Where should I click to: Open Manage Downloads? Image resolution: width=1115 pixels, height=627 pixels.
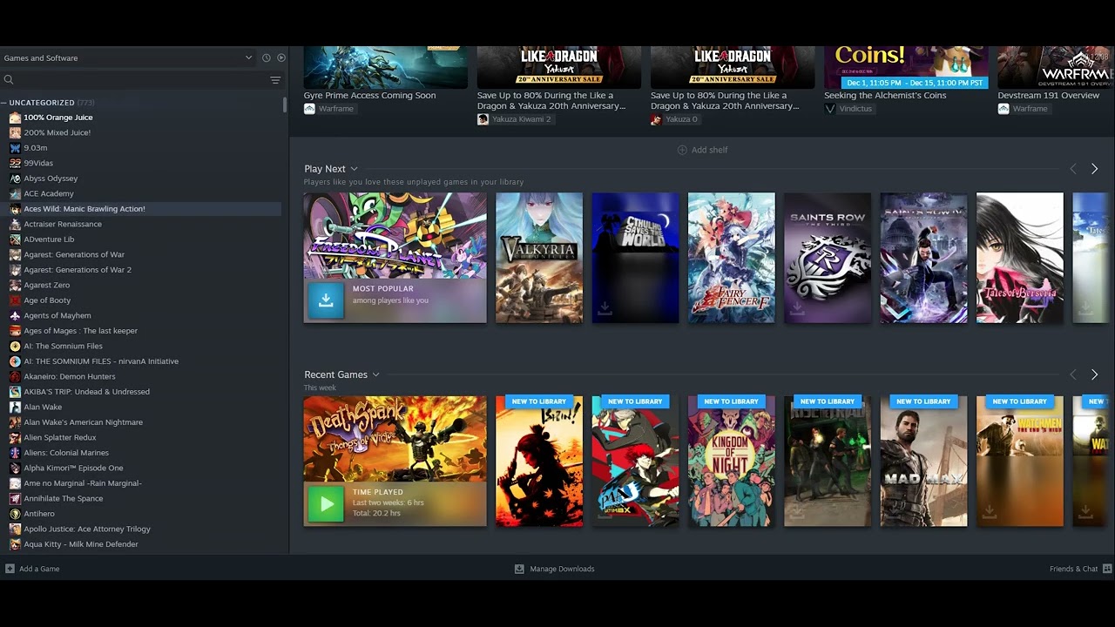[x=555, y=569]
